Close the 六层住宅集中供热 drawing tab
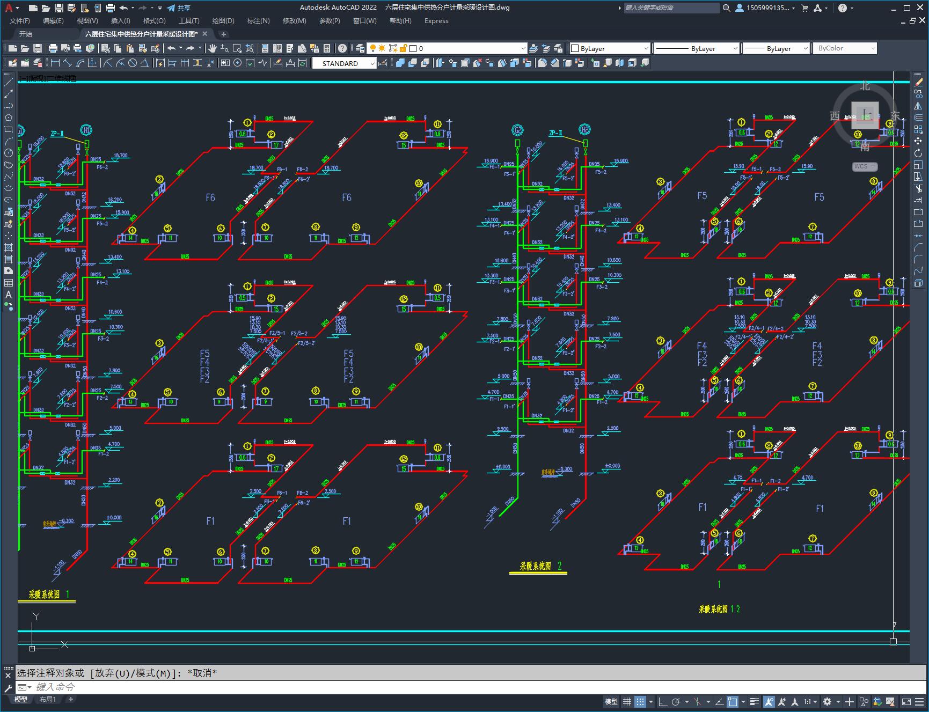The width and height of the screenshot is (929, 712). 204,34
